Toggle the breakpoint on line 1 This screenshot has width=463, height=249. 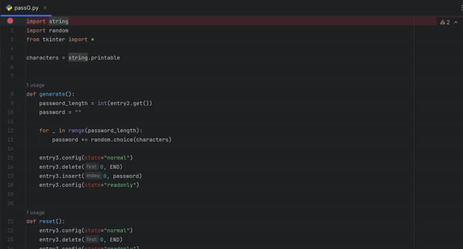point(10,21)
